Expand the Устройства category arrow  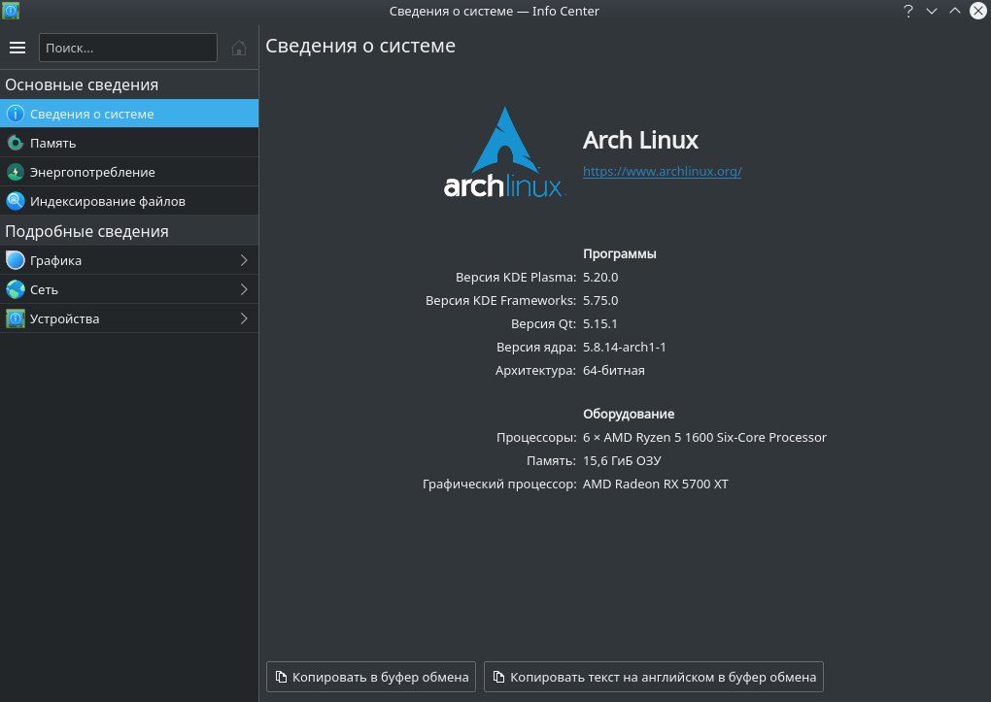point(244,318)
